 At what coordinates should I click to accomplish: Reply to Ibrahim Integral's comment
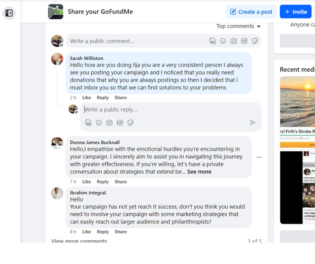click(x=103, y=232)
